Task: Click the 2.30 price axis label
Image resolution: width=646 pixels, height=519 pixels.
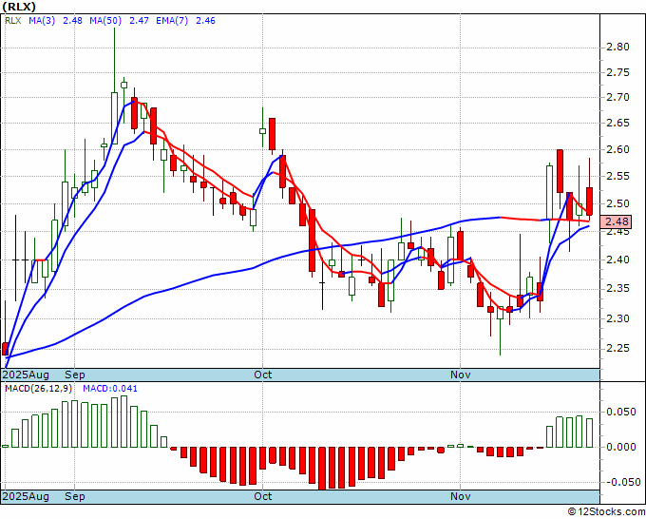Action: [618, 318]
